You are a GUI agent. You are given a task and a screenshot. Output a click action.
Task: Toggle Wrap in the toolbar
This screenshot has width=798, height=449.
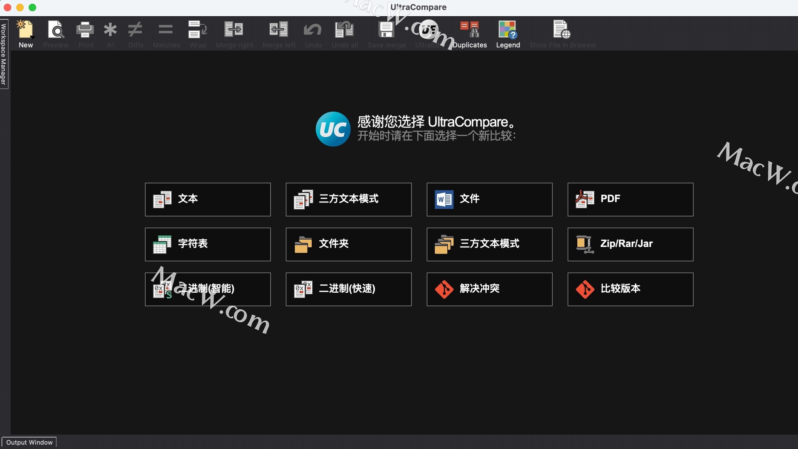[x=198, y=30]
